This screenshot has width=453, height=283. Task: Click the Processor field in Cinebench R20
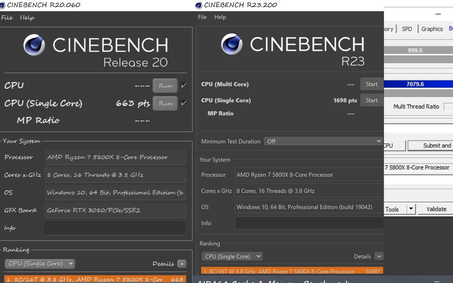(115, 157)
